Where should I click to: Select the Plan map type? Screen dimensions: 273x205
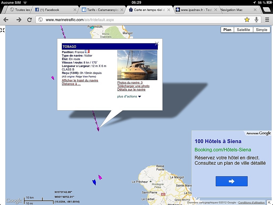click(x=227, y=30)
